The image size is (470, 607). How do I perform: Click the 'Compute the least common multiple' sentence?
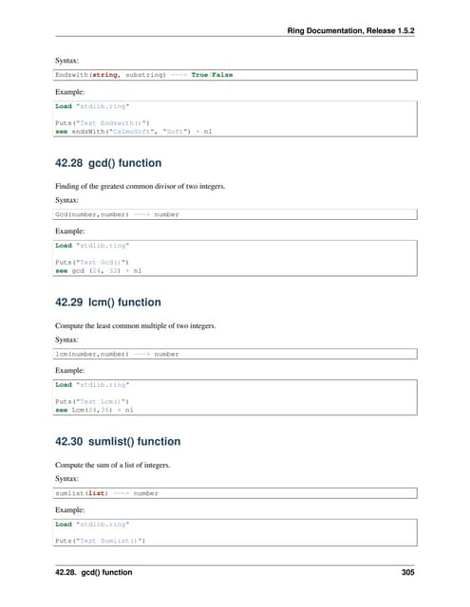tap(135, 325)
